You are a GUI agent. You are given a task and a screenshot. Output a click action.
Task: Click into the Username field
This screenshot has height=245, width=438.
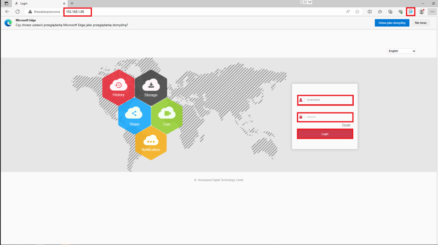[327, 100]
